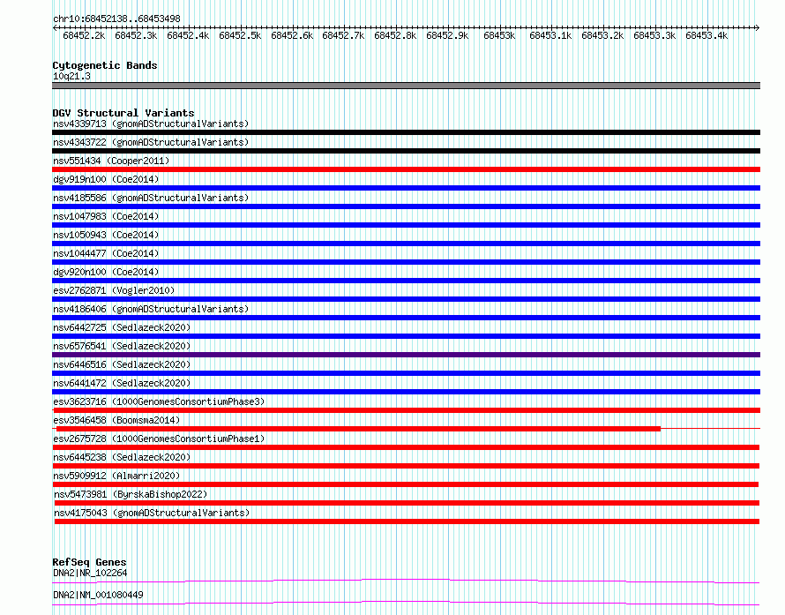The height and width of the screenshot is (615, 785).
Task: Open DNA2|NR_102264 RefSeq gene label
Action: tap(90, 573)
